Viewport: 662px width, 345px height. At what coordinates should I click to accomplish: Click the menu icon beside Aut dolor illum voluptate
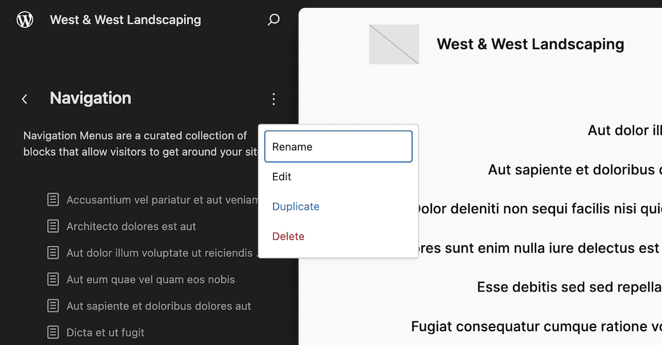coord(53,252)
